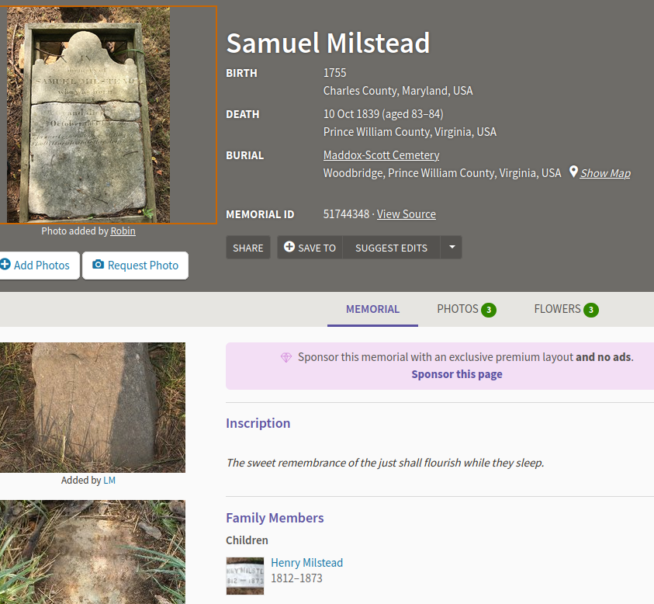
Task: Click the diamond sponsor icon
Action: click(286, 357)
